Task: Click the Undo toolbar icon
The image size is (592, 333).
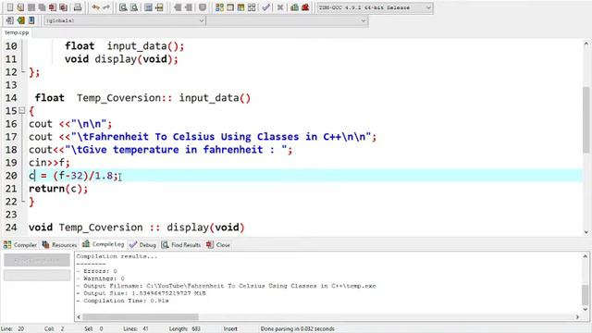Action: pyautogui.click(x=96, y=7)
